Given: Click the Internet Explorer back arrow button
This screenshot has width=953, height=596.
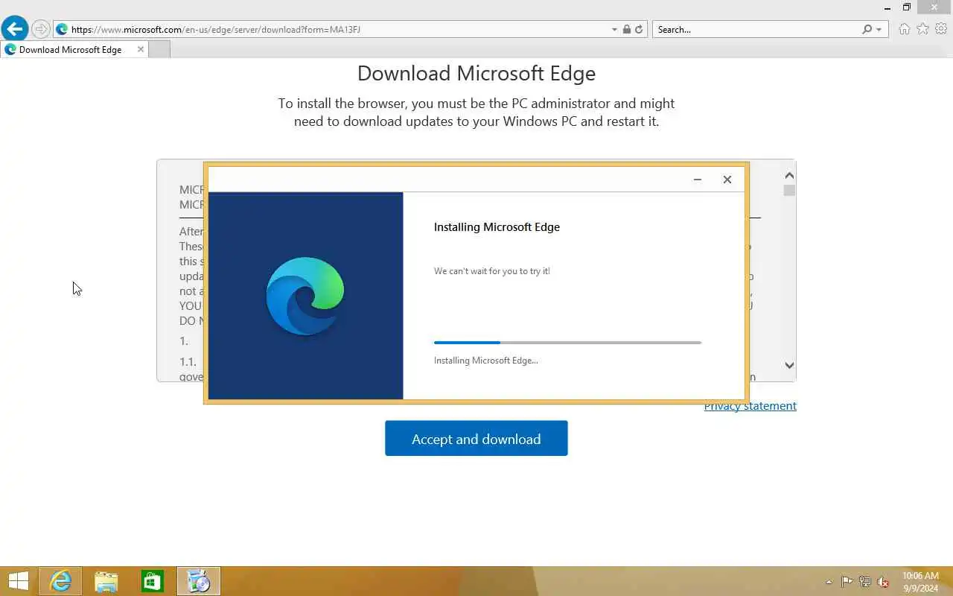Looking at the screenshot, I should (x=14, y=29).
